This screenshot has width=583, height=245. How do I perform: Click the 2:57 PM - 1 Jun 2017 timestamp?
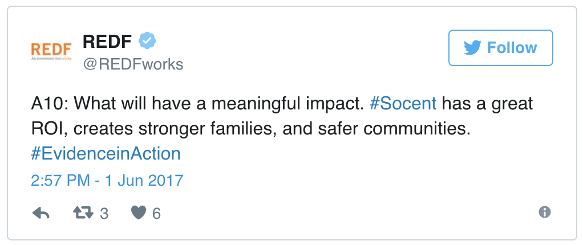pyautogui.click(x=107, y=181)
